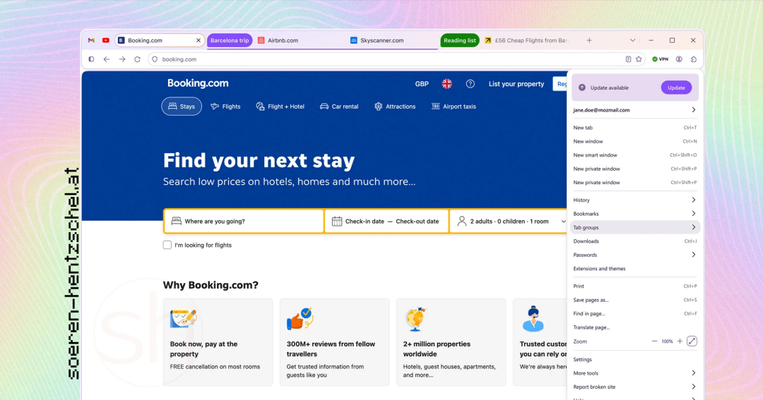Select the Car rental category

coord(339,107)
